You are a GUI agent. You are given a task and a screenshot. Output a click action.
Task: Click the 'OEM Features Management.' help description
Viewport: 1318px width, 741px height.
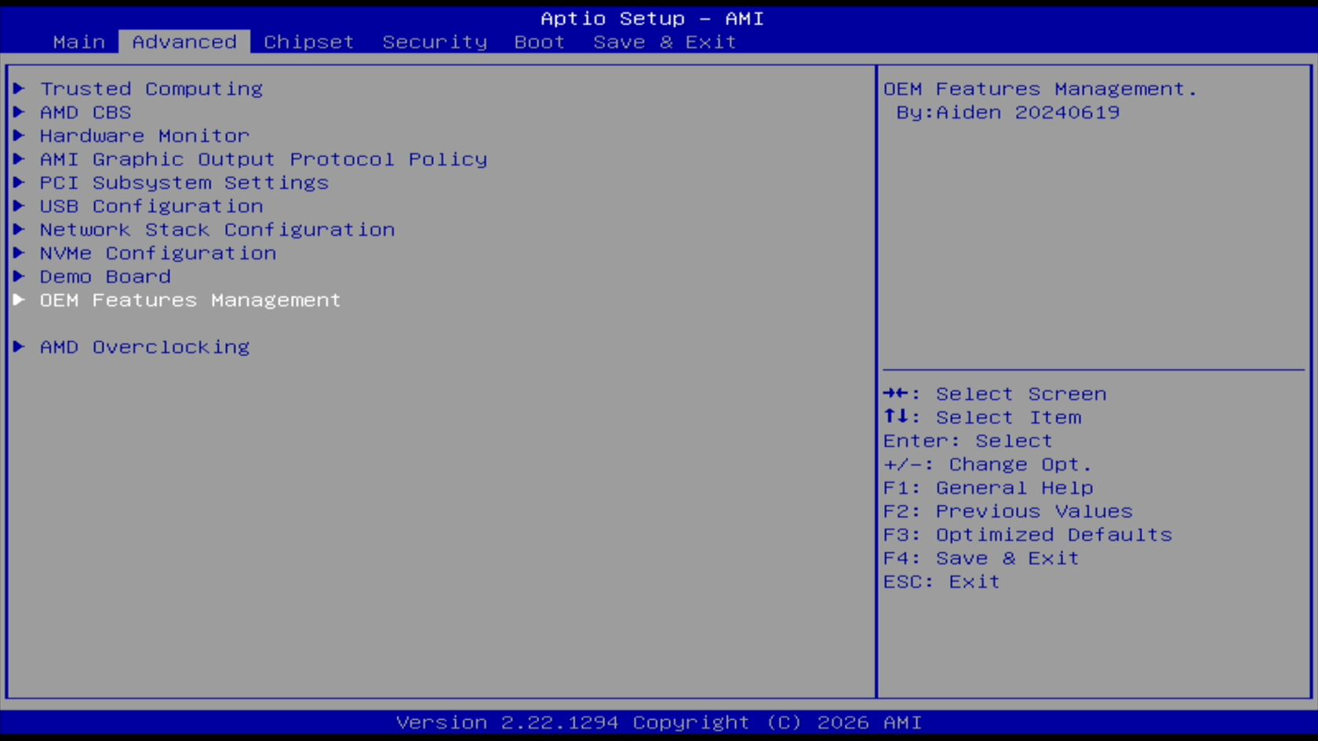click(1040, 89)
